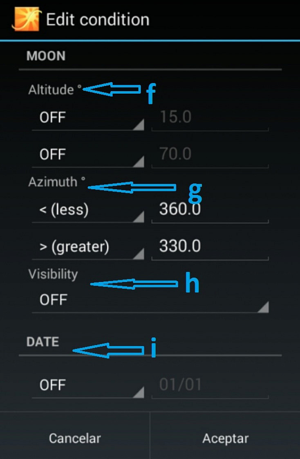Tap the MOON section header
Image resolution: width=300 pixels, height=459 pixels.
click(x=46, y=56)
